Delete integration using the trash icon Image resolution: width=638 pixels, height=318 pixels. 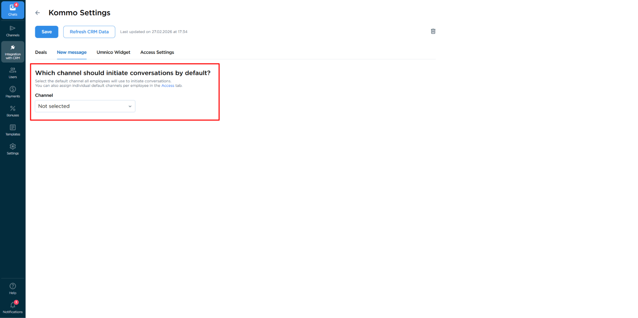[433, 31]
